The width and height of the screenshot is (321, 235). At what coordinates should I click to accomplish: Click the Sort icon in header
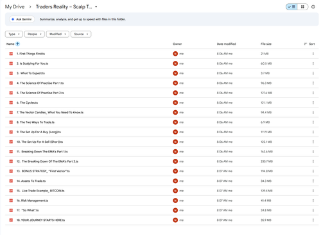click(x=306, y=44)
